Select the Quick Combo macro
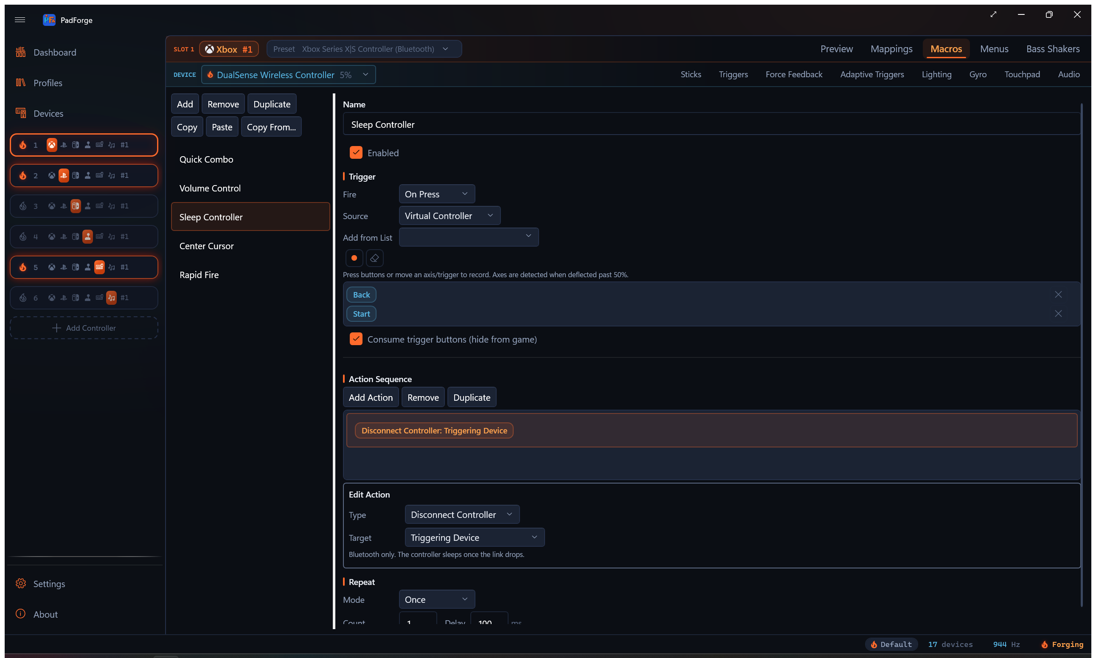The width and height of the screenshot is (1096, 658). [250, 159]
